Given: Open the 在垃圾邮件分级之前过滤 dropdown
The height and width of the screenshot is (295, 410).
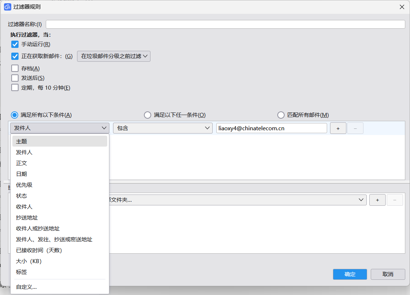Looking at the screenshot, I should click(114, 56).
